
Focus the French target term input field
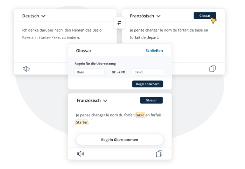(147, 72)
